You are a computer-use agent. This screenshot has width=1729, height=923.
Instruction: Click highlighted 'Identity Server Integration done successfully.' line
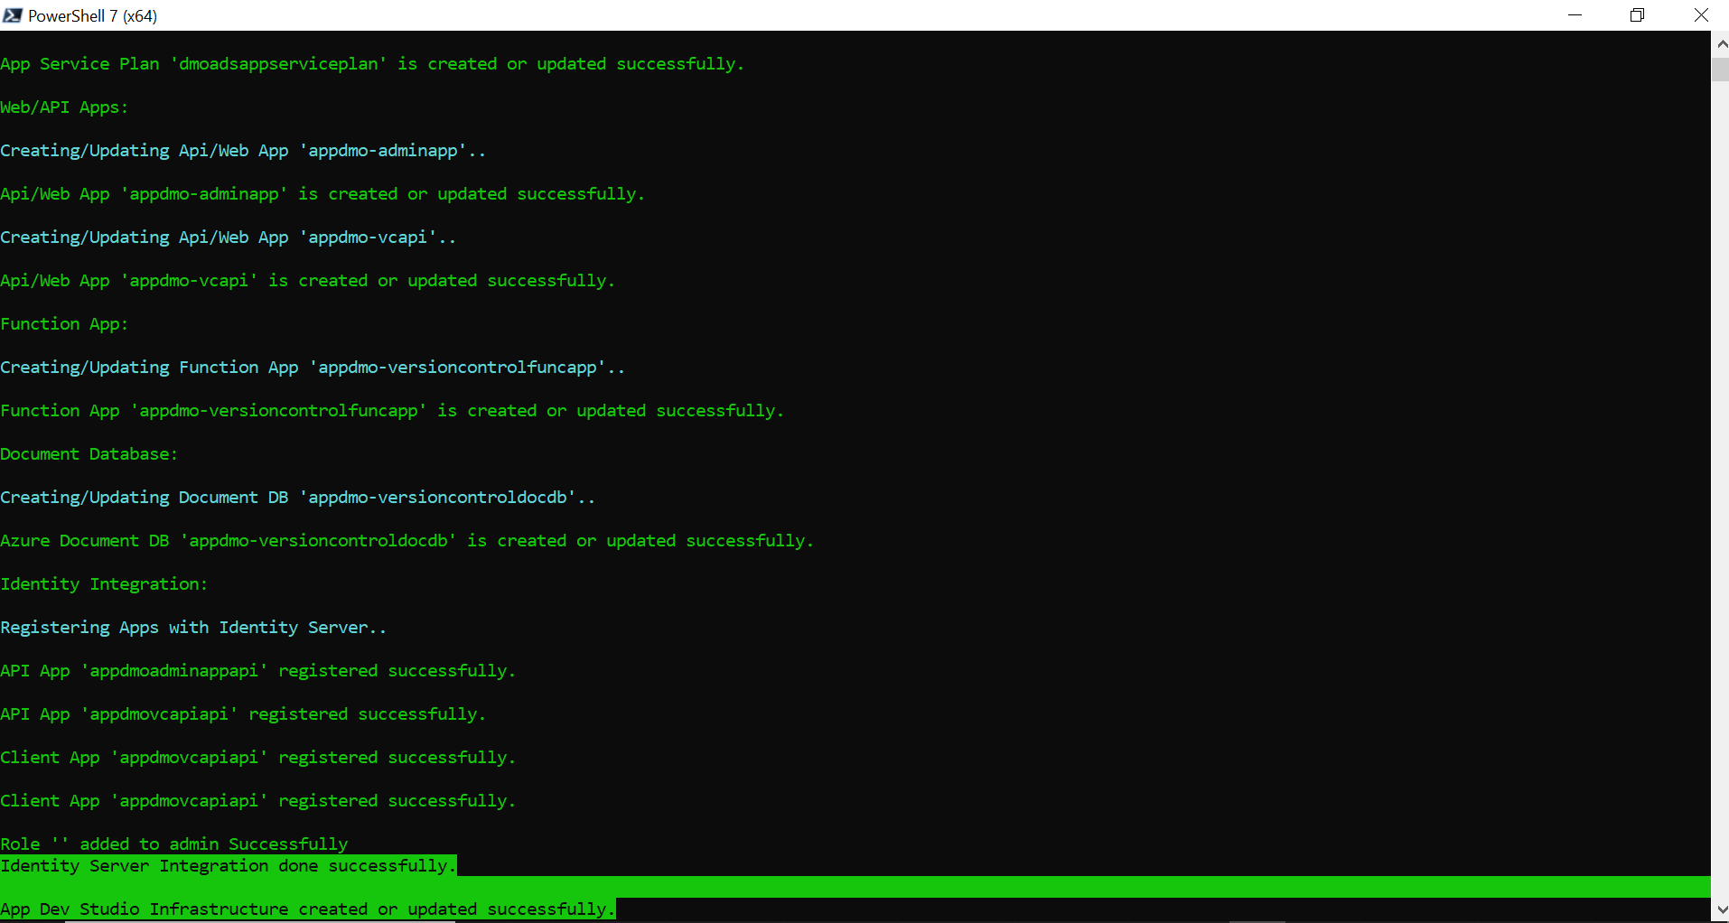pos(228,866)
